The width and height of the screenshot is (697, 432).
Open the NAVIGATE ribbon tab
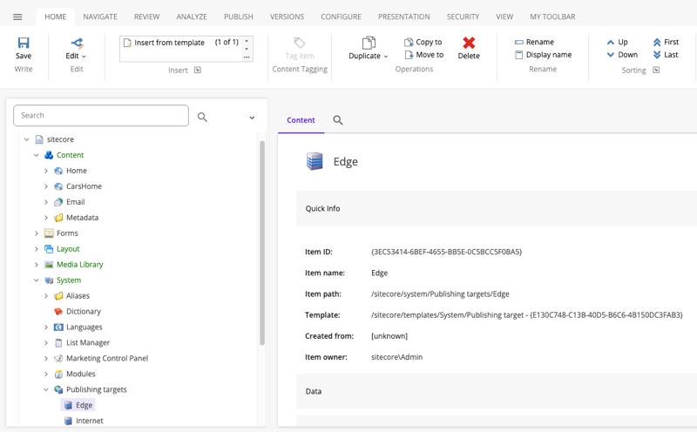click(100, 17)
